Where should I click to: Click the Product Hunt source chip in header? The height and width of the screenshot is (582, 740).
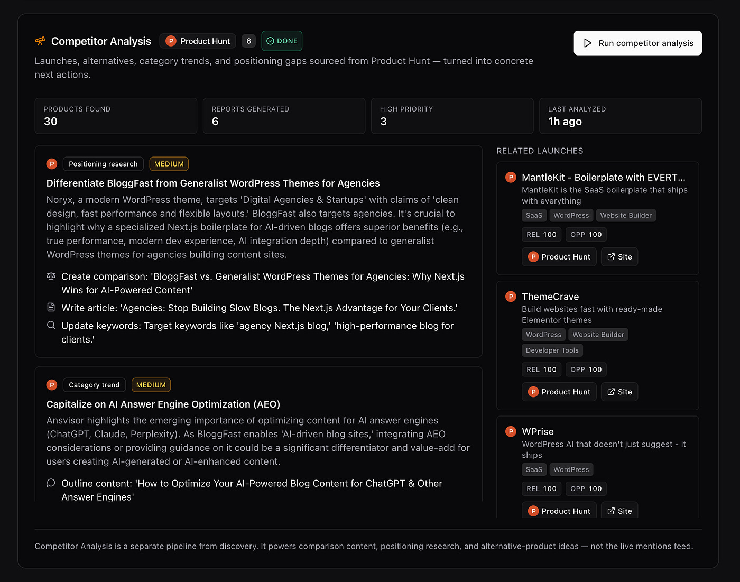click(x=198, y=41)
